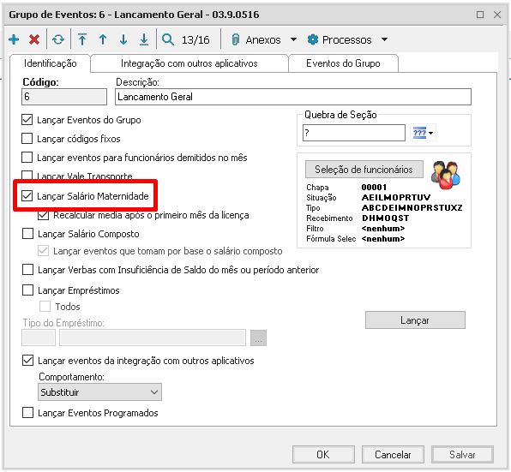Toggle Lançar Eventos do Grupo checkbox
Viewport: 511px width, 472px height.
click(27, 119)
